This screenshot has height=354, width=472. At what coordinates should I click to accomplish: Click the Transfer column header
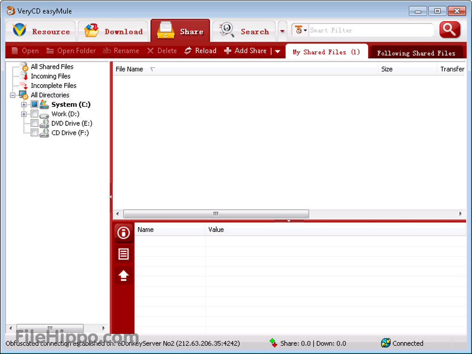click(x=451, y=69)
